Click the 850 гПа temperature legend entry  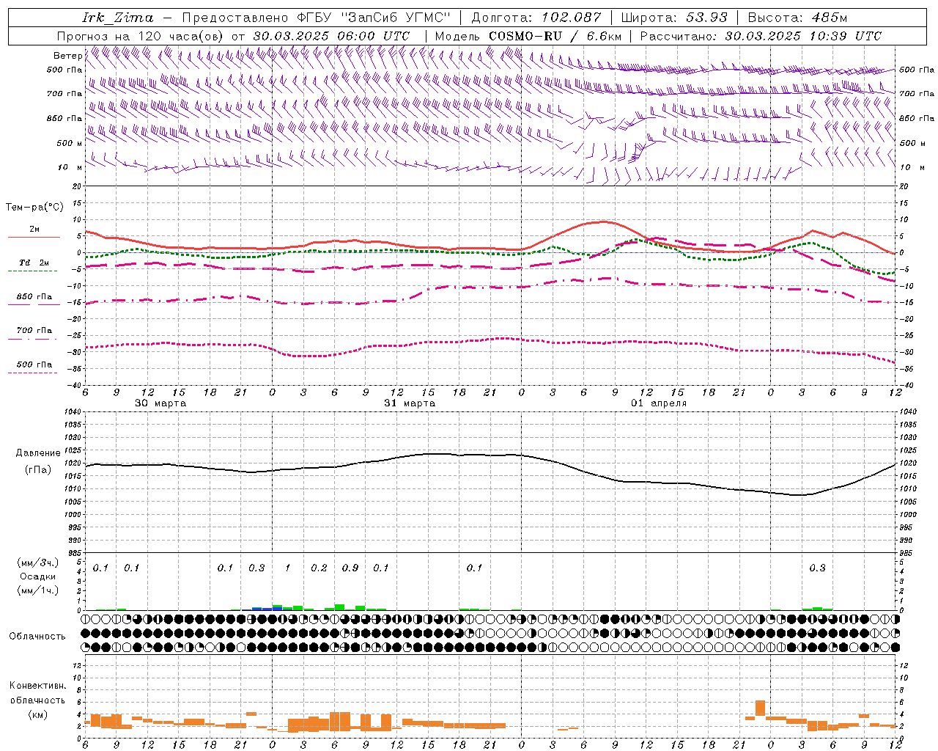pyautogui.click(x=34, y=297)
